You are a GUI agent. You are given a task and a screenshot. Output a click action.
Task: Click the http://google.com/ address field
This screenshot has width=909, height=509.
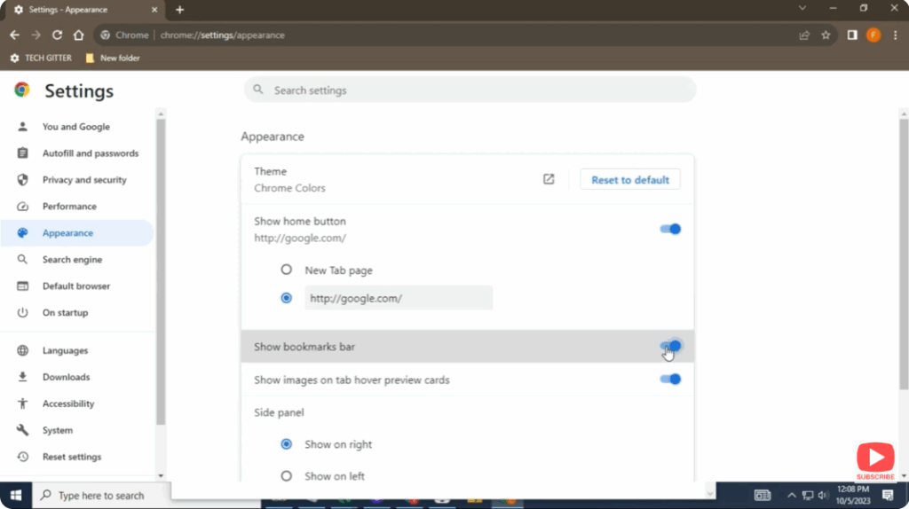pos(399,298)
